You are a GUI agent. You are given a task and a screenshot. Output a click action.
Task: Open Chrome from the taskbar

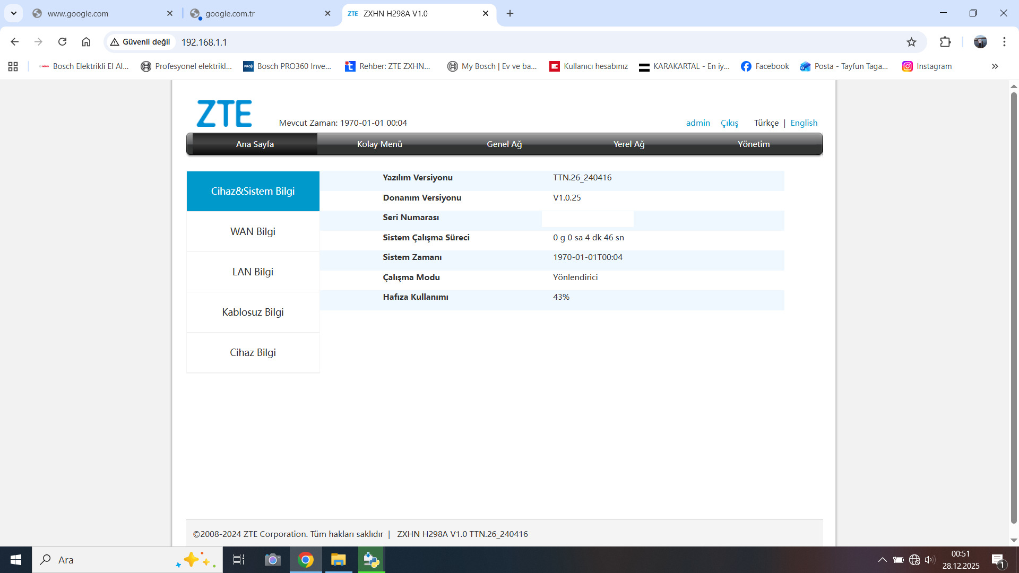(x=306, y=560)
